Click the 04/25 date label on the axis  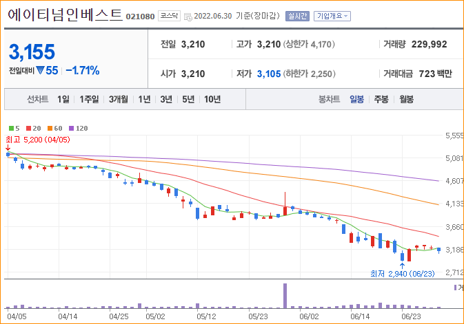(119, 316)
